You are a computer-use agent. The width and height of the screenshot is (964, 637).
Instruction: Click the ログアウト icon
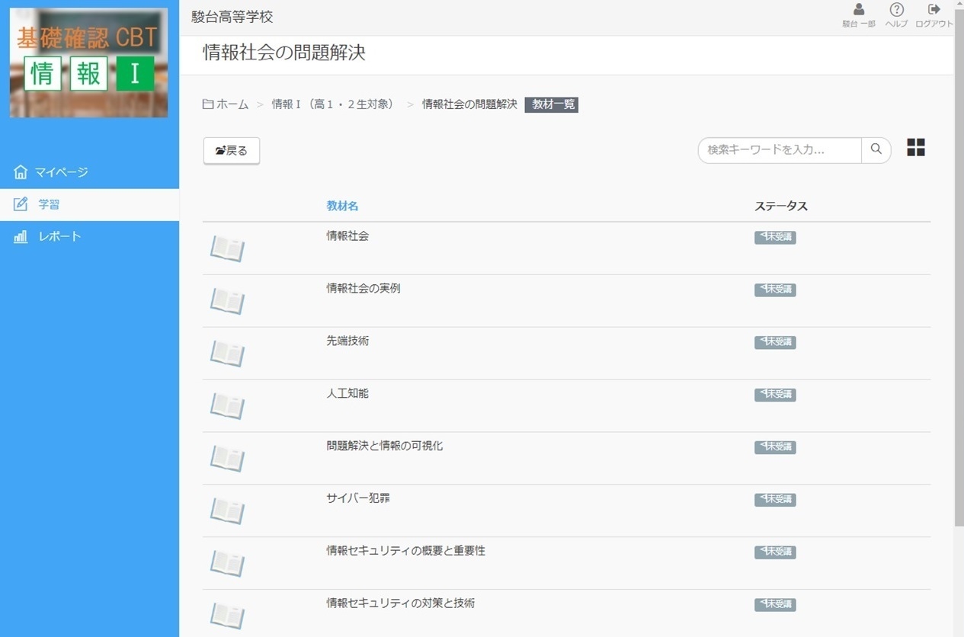pyautogui.click(x=933, y=10)
